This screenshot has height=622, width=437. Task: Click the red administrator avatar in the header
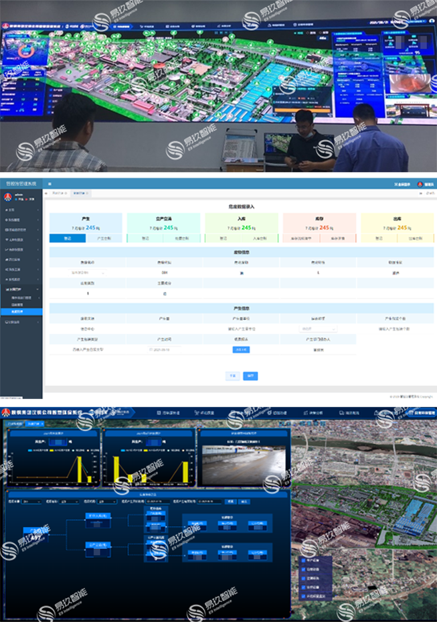point(420,184)
